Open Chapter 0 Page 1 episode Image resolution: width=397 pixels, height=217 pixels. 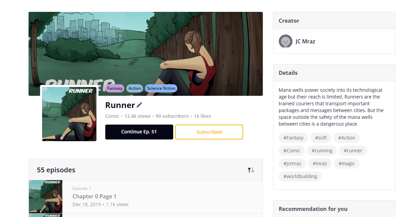click(94, 196)
